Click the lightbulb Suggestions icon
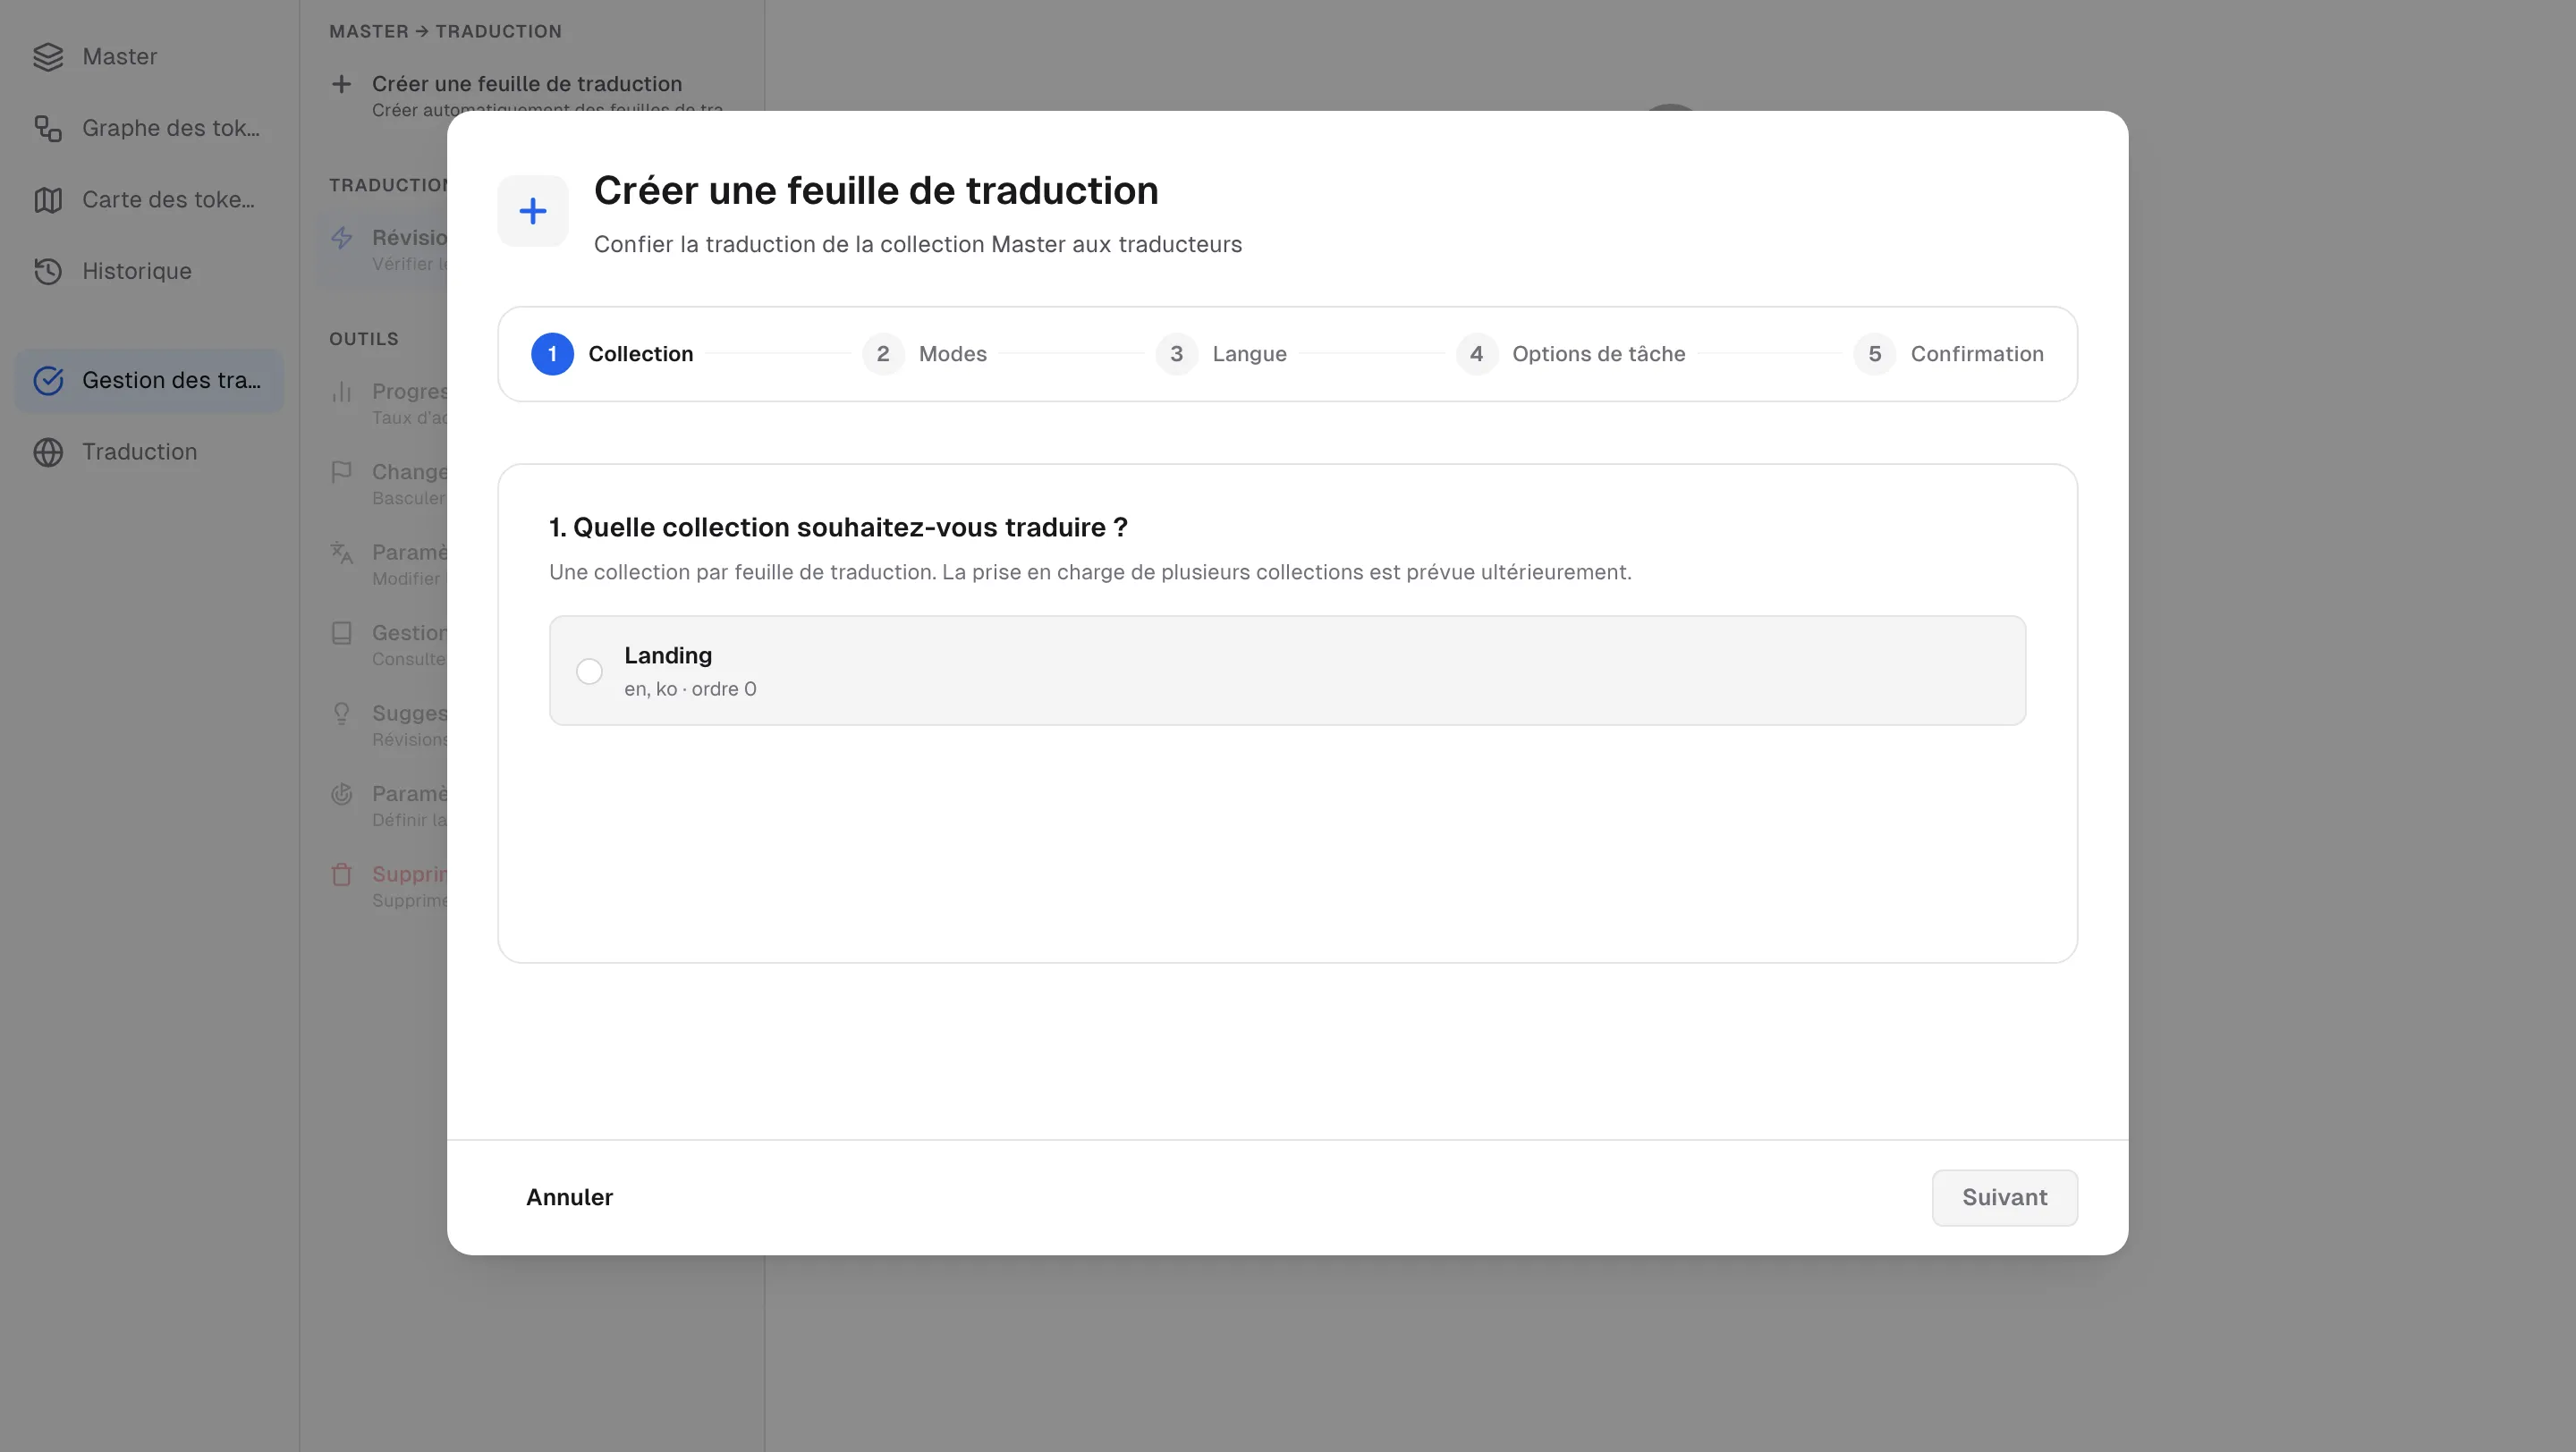 341,713
